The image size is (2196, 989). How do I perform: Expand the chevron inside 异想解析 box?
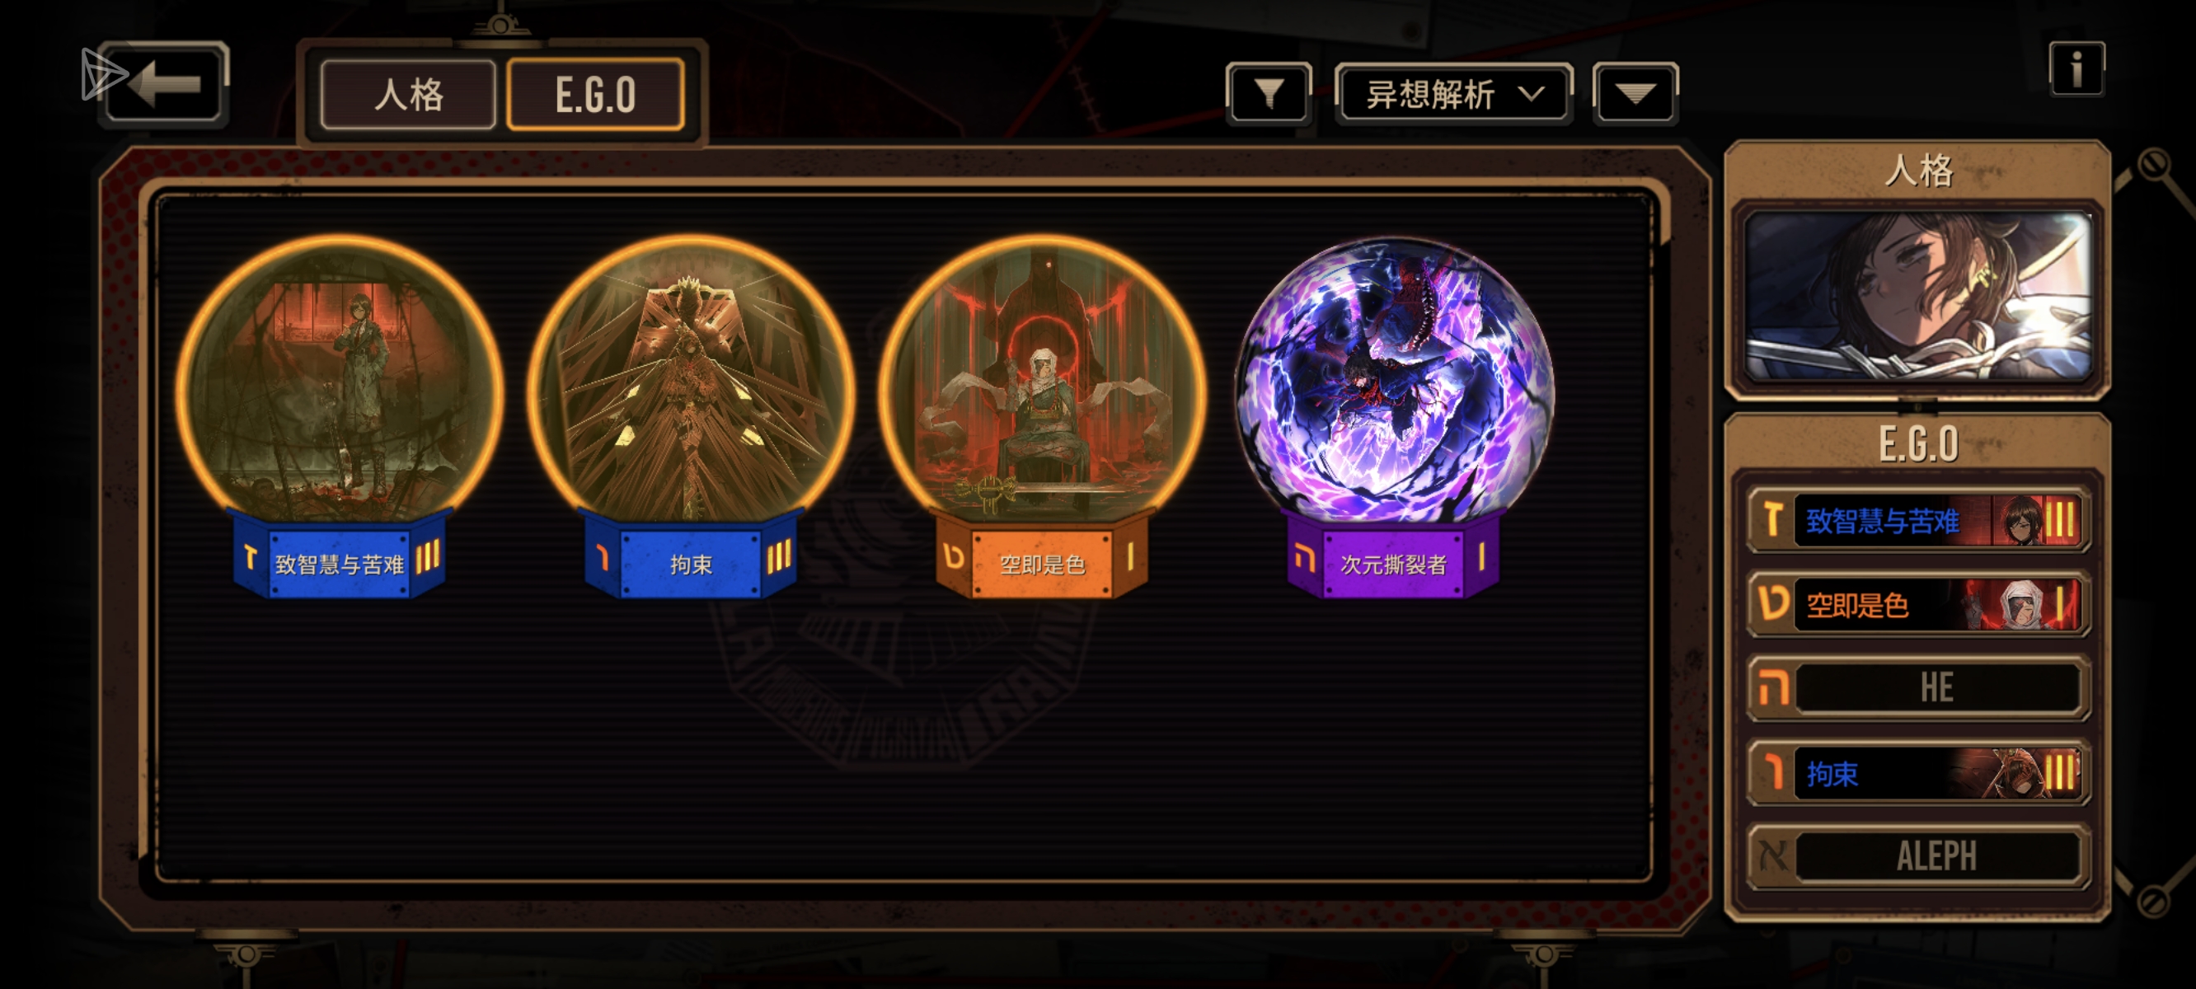point(1531,94)
